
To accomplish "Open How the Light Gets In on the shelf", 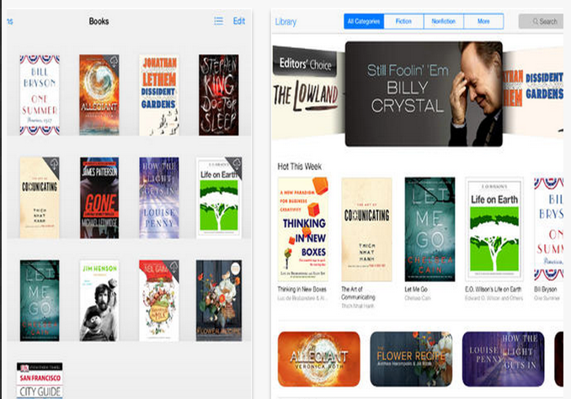I will point(159,198).
